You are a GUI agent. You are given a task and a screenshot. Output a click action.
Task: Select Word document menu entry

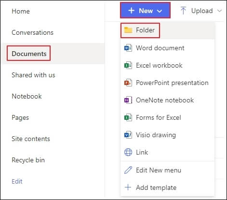pos(167,48)
